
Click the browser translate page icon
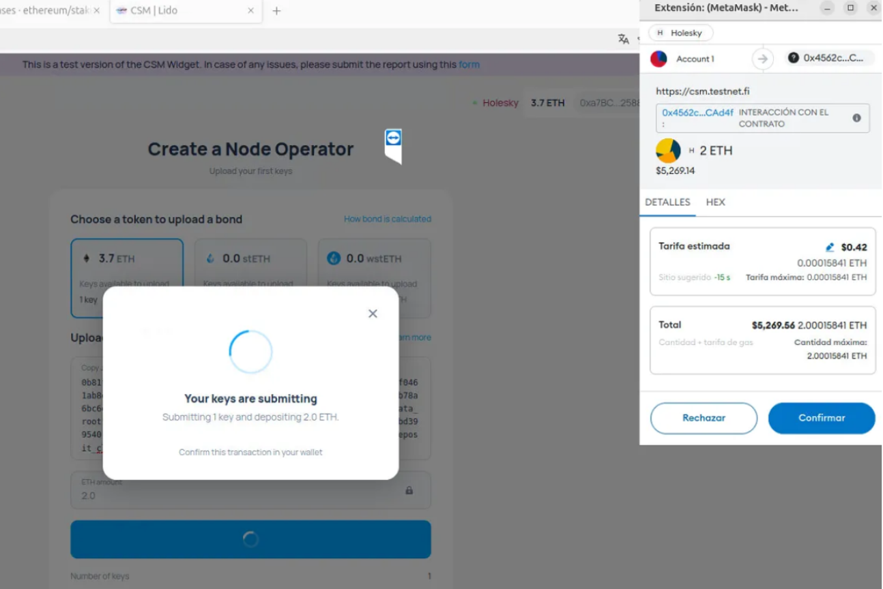(x=623, y=40)
